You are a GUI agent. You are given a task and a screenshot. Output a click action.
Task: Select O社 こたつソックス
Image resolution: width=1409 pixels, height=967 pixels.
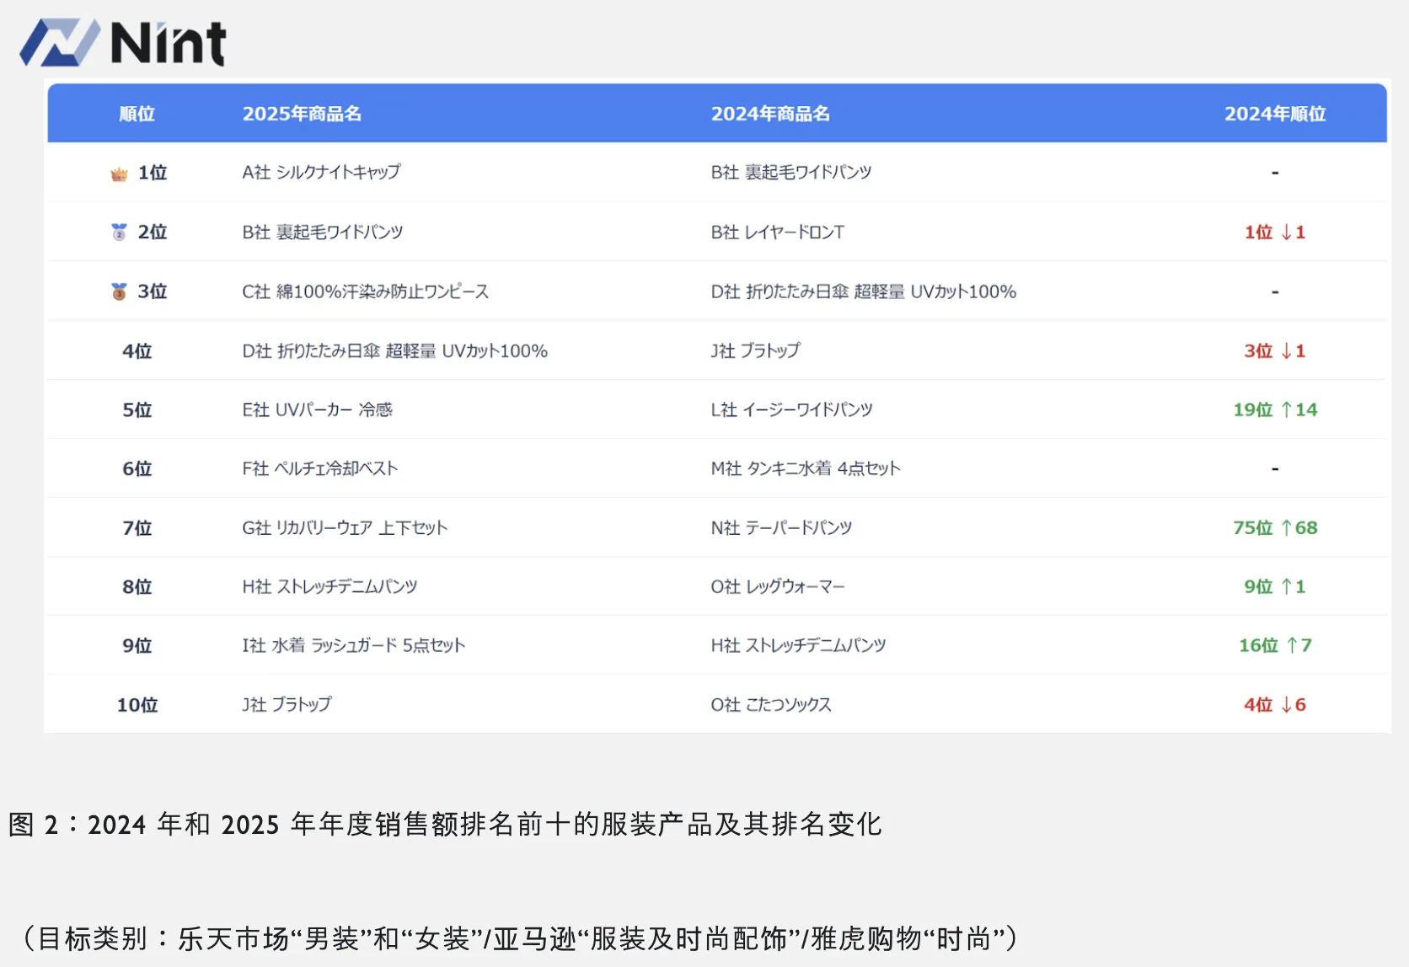click(x=771, y=704)
